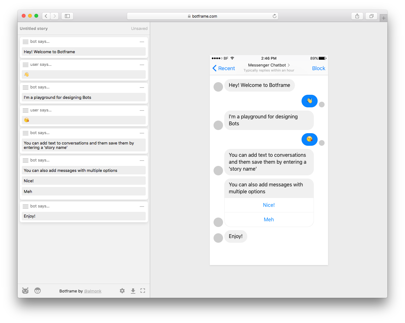Tap the 'Nice!' option in phone preview
The height and width of the screenshot is (323, 405).
[269, 205]
